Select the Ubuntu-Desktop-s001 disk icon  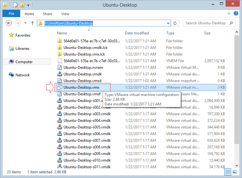pyautogui.click(x=60, y=100)
